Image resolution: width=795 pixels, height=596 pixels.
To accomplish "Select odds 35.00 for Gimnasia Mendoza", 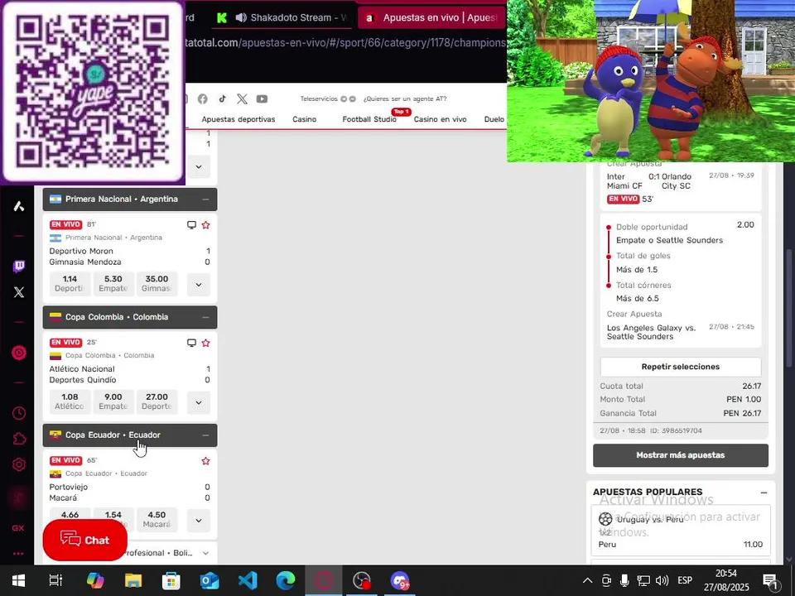I will click(157, 284).
